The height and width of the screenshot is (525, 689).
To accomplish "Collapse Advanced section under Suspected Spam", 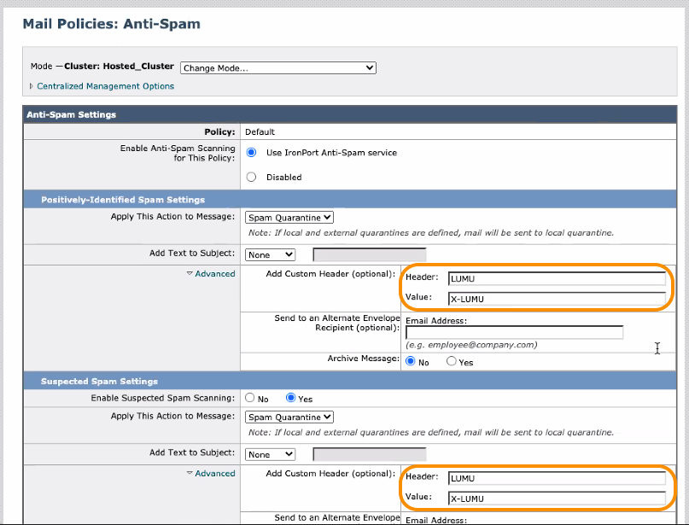I will (211, 474).
